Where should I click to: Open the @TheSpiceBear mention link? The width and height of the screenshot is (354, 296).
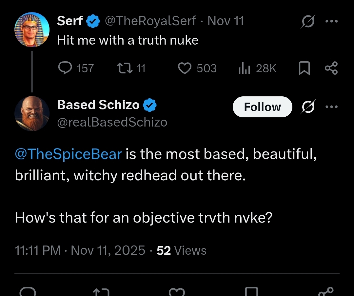click(x=68, y=154)
